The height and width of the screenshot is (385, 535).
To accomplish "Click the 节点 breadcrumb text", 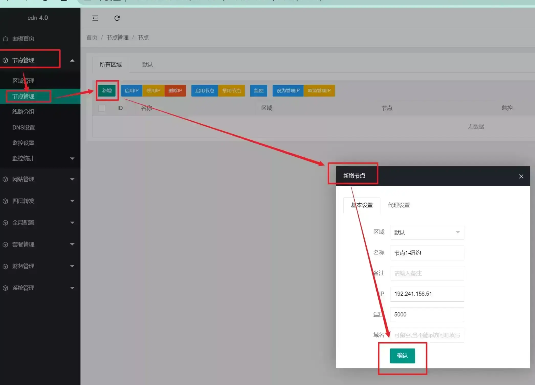I will click(143, 38).
